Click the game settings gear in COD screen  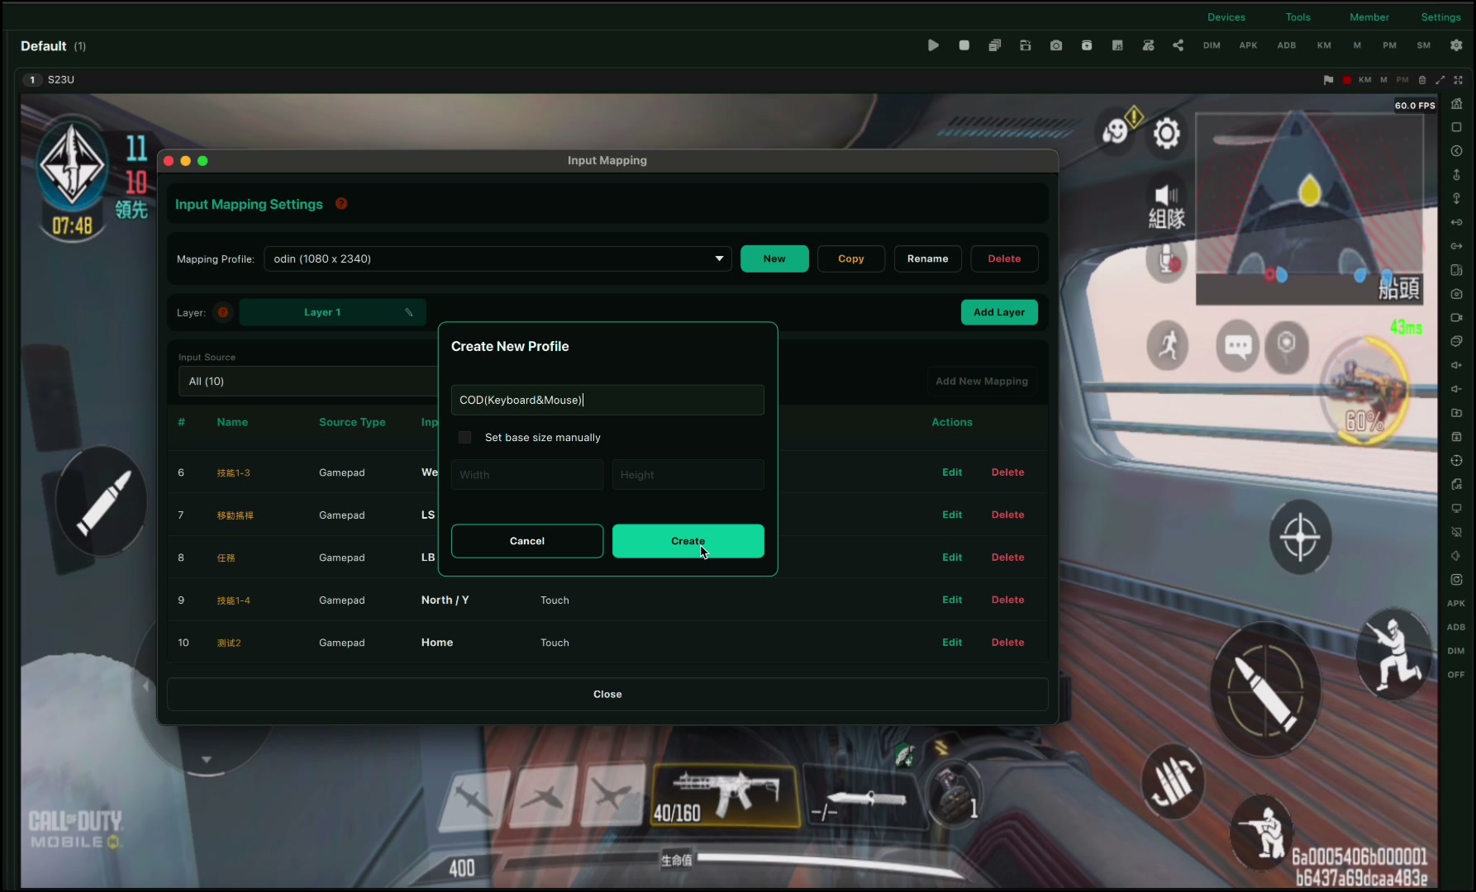1166,133
